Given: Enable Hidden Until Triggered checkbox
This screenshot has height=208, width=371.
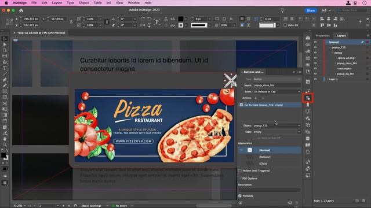Looking at the screenshot, I should [x=240, y=170].
